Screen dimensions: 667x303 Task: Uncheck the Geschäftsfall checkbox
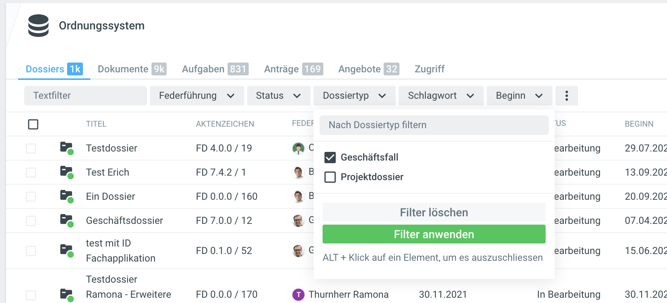pos(330,158)
